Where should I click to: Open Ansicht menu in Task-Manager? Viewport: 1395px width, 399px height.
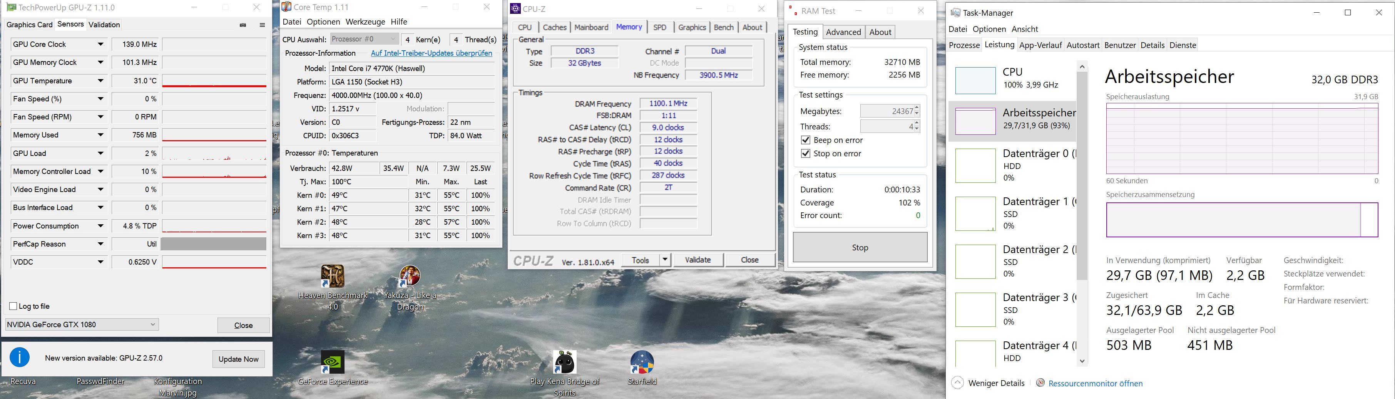click(x=1025, y=29)
